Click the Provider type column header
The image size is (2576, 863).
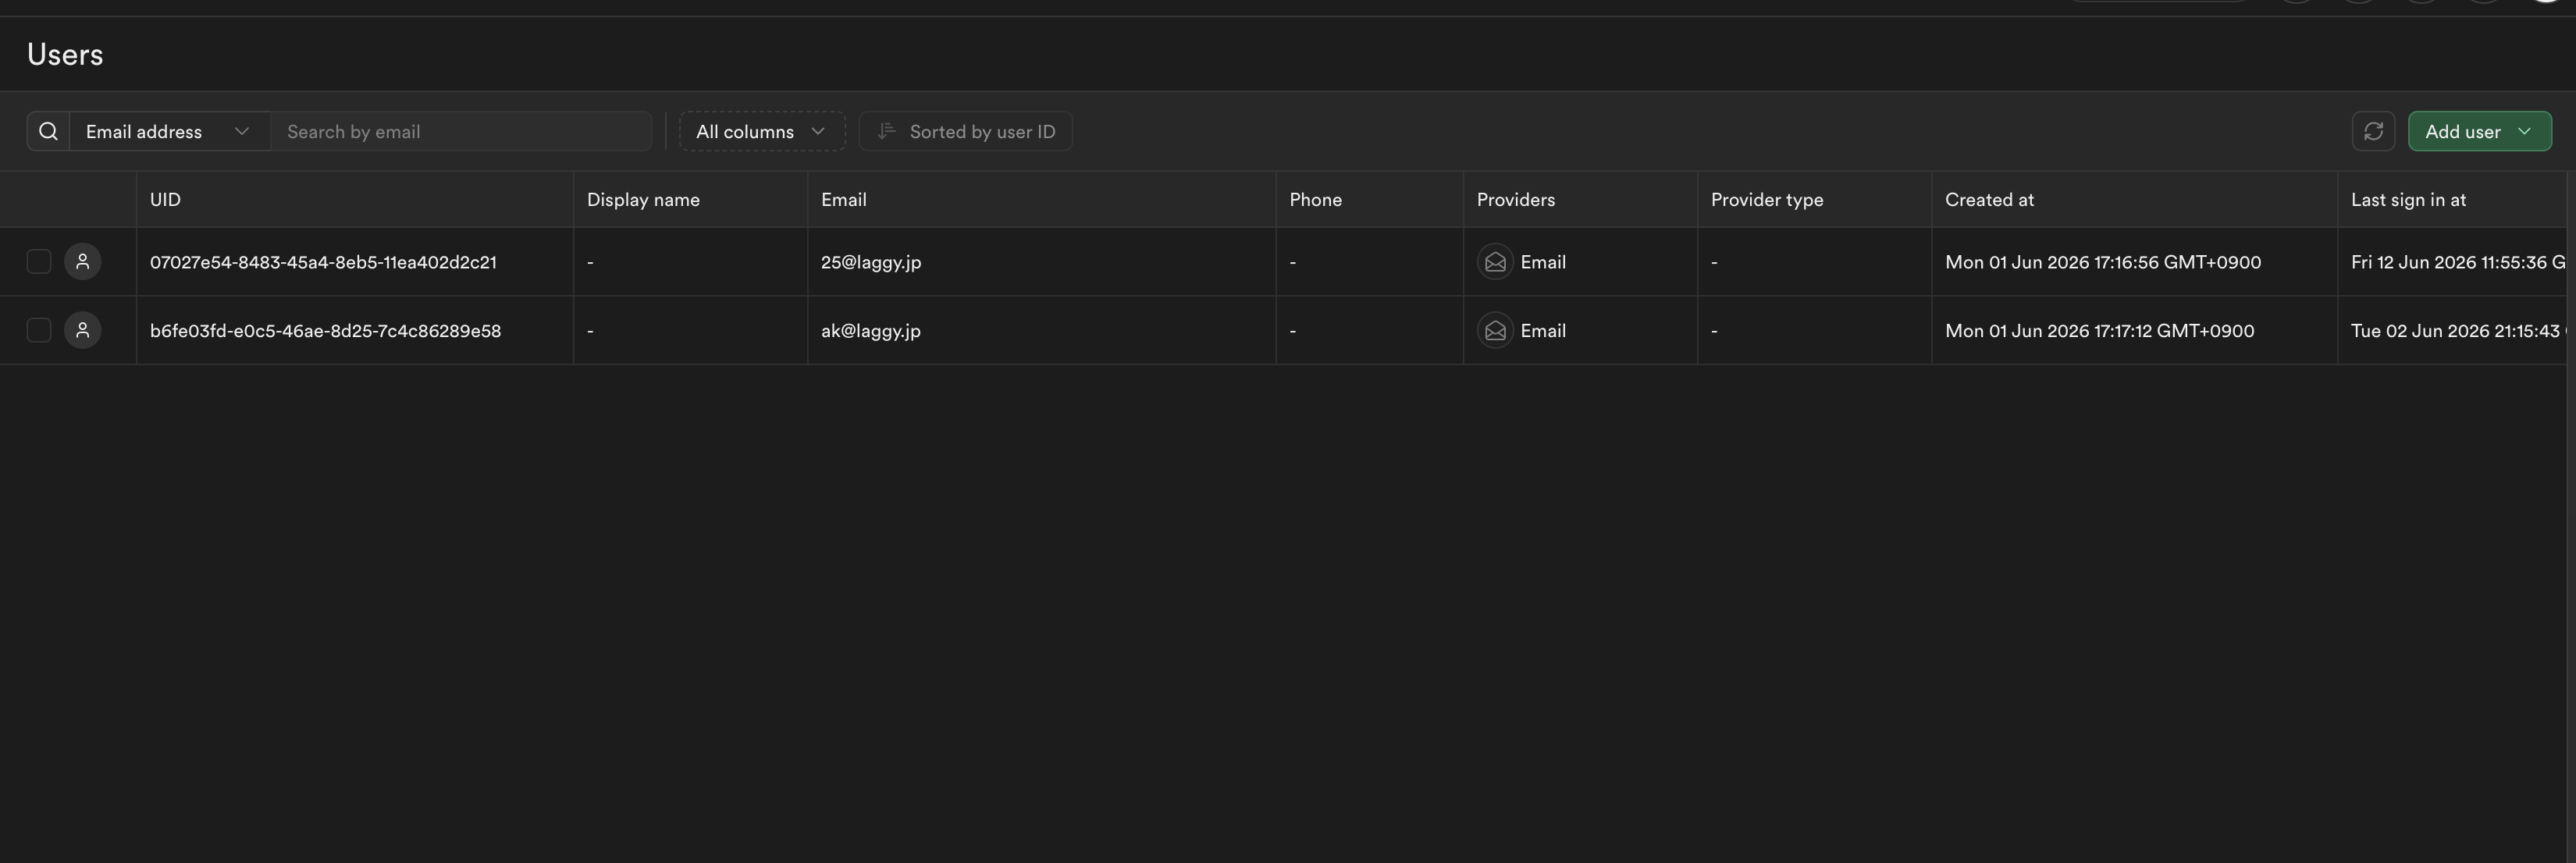[x=1814, y=199]
